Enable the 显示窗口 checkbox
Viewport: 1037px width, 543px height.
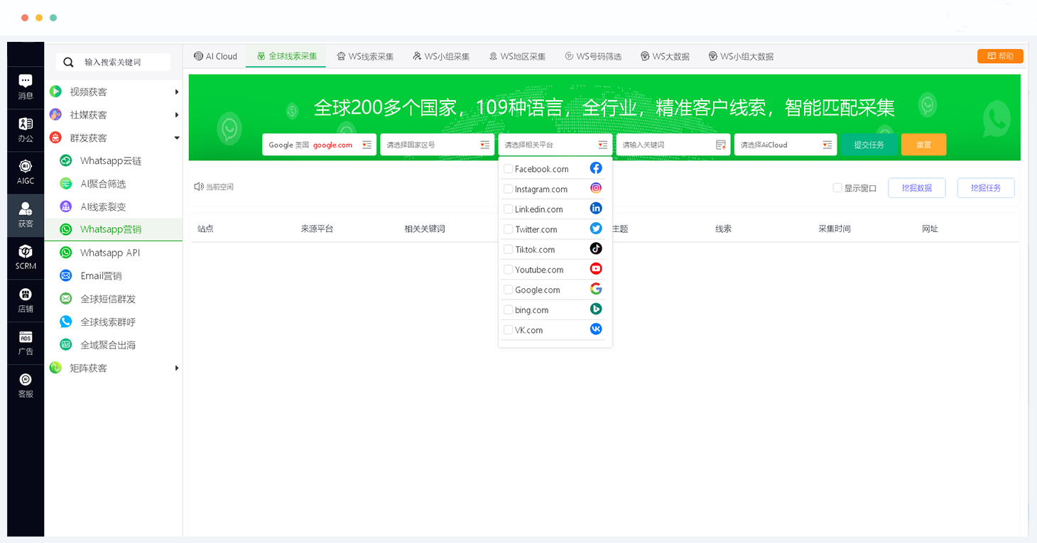pos(837,188)
